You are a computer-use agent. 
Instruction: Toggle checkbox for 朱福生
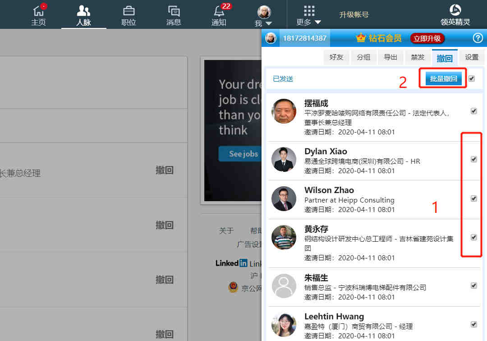tap(473, 286)
